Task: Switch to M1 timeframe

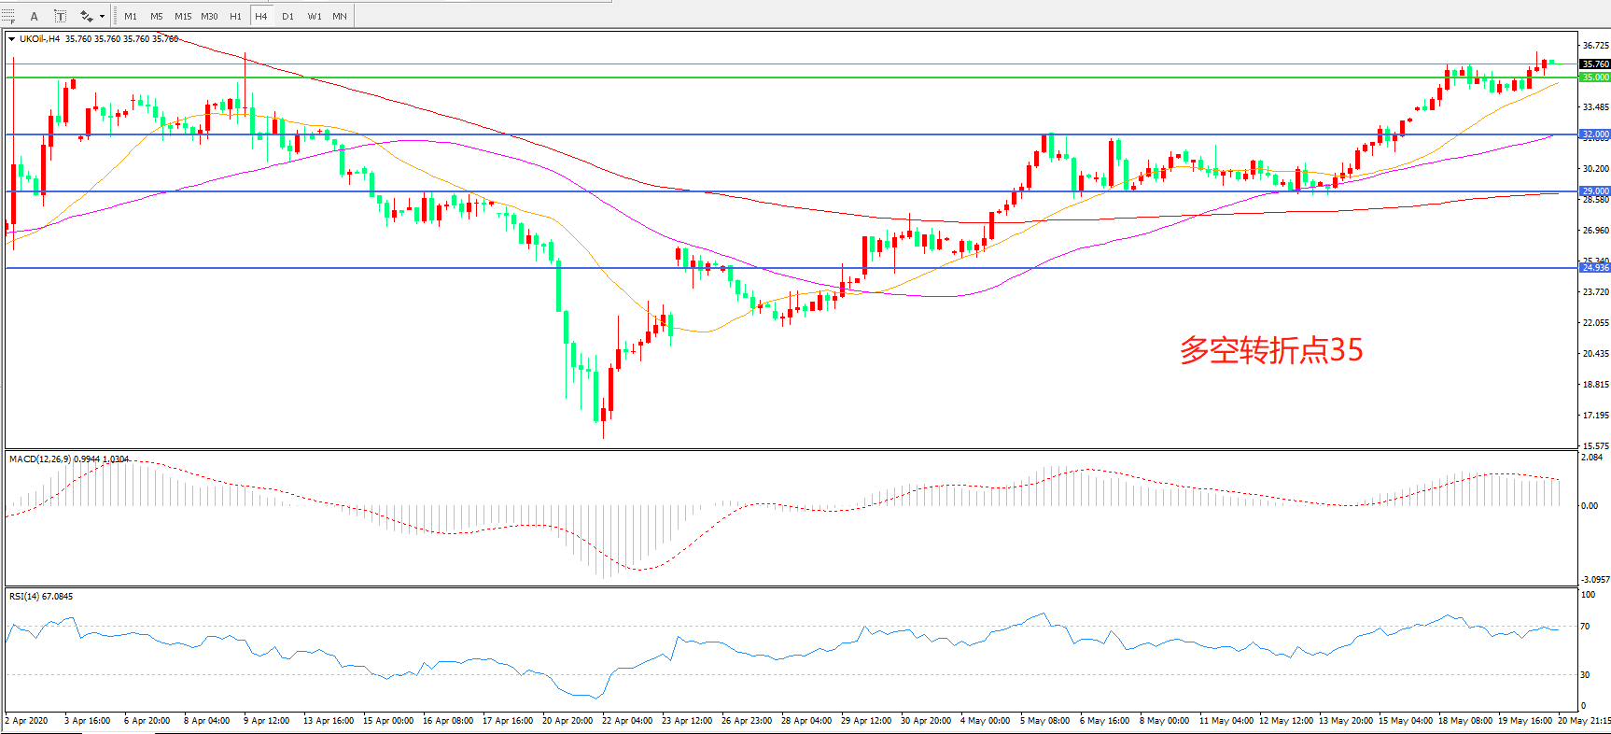Action: tap(131, 16)
